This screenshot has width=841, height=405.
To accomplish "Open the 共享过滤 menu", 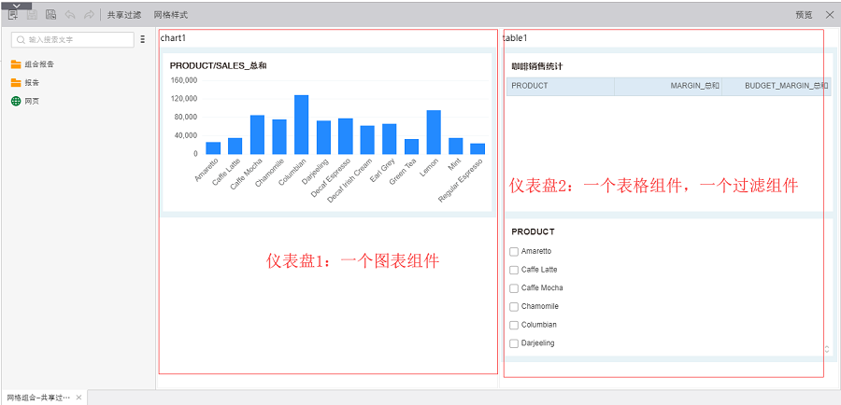I will coord(124,15).
